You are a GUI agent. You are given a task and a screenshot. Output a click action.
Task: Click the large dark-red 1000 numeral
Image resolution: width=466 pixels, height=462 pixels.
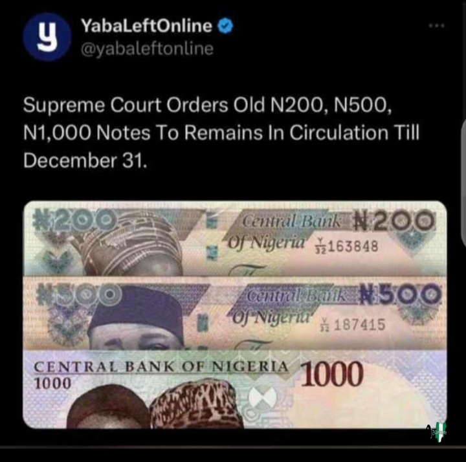pos(332,374)
